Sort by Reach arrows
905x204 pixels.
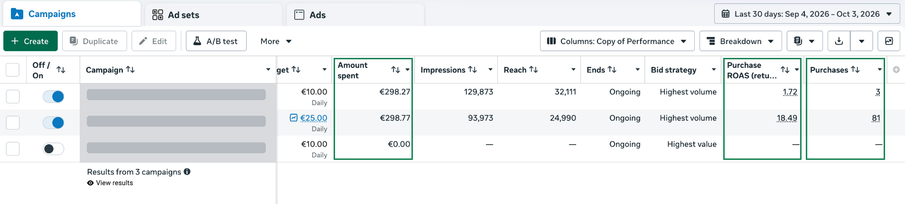534,70
